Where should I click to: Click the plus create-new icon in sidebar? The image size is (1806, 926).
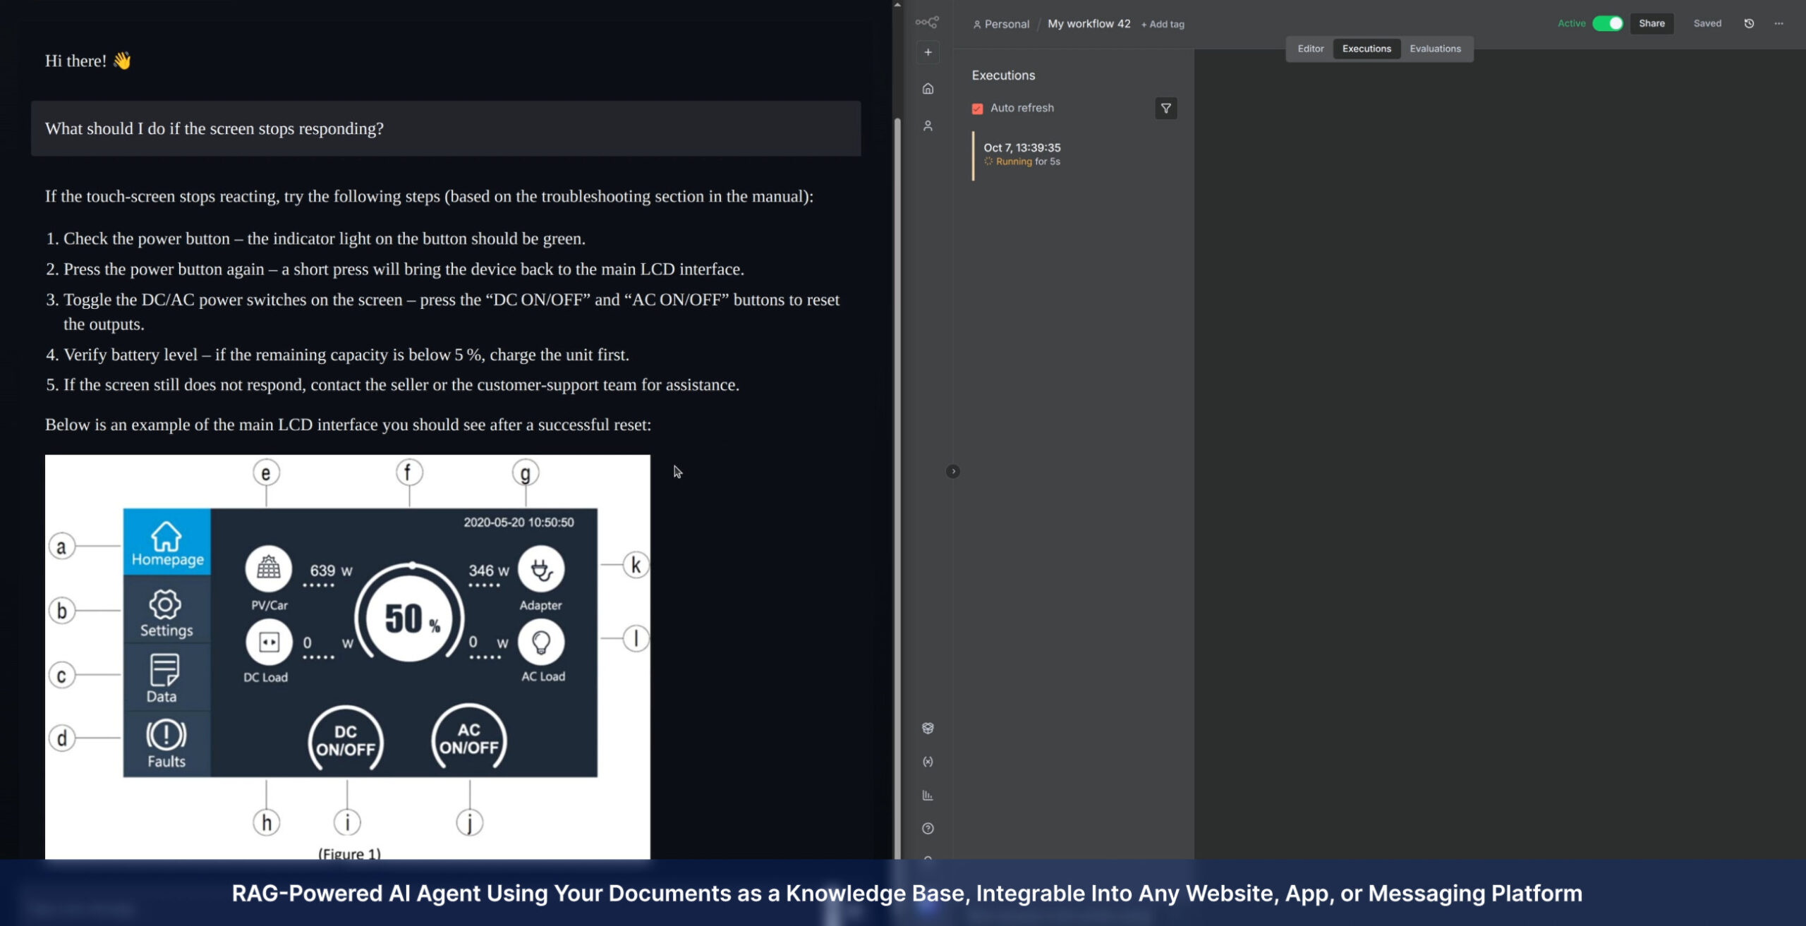(928, 52)
